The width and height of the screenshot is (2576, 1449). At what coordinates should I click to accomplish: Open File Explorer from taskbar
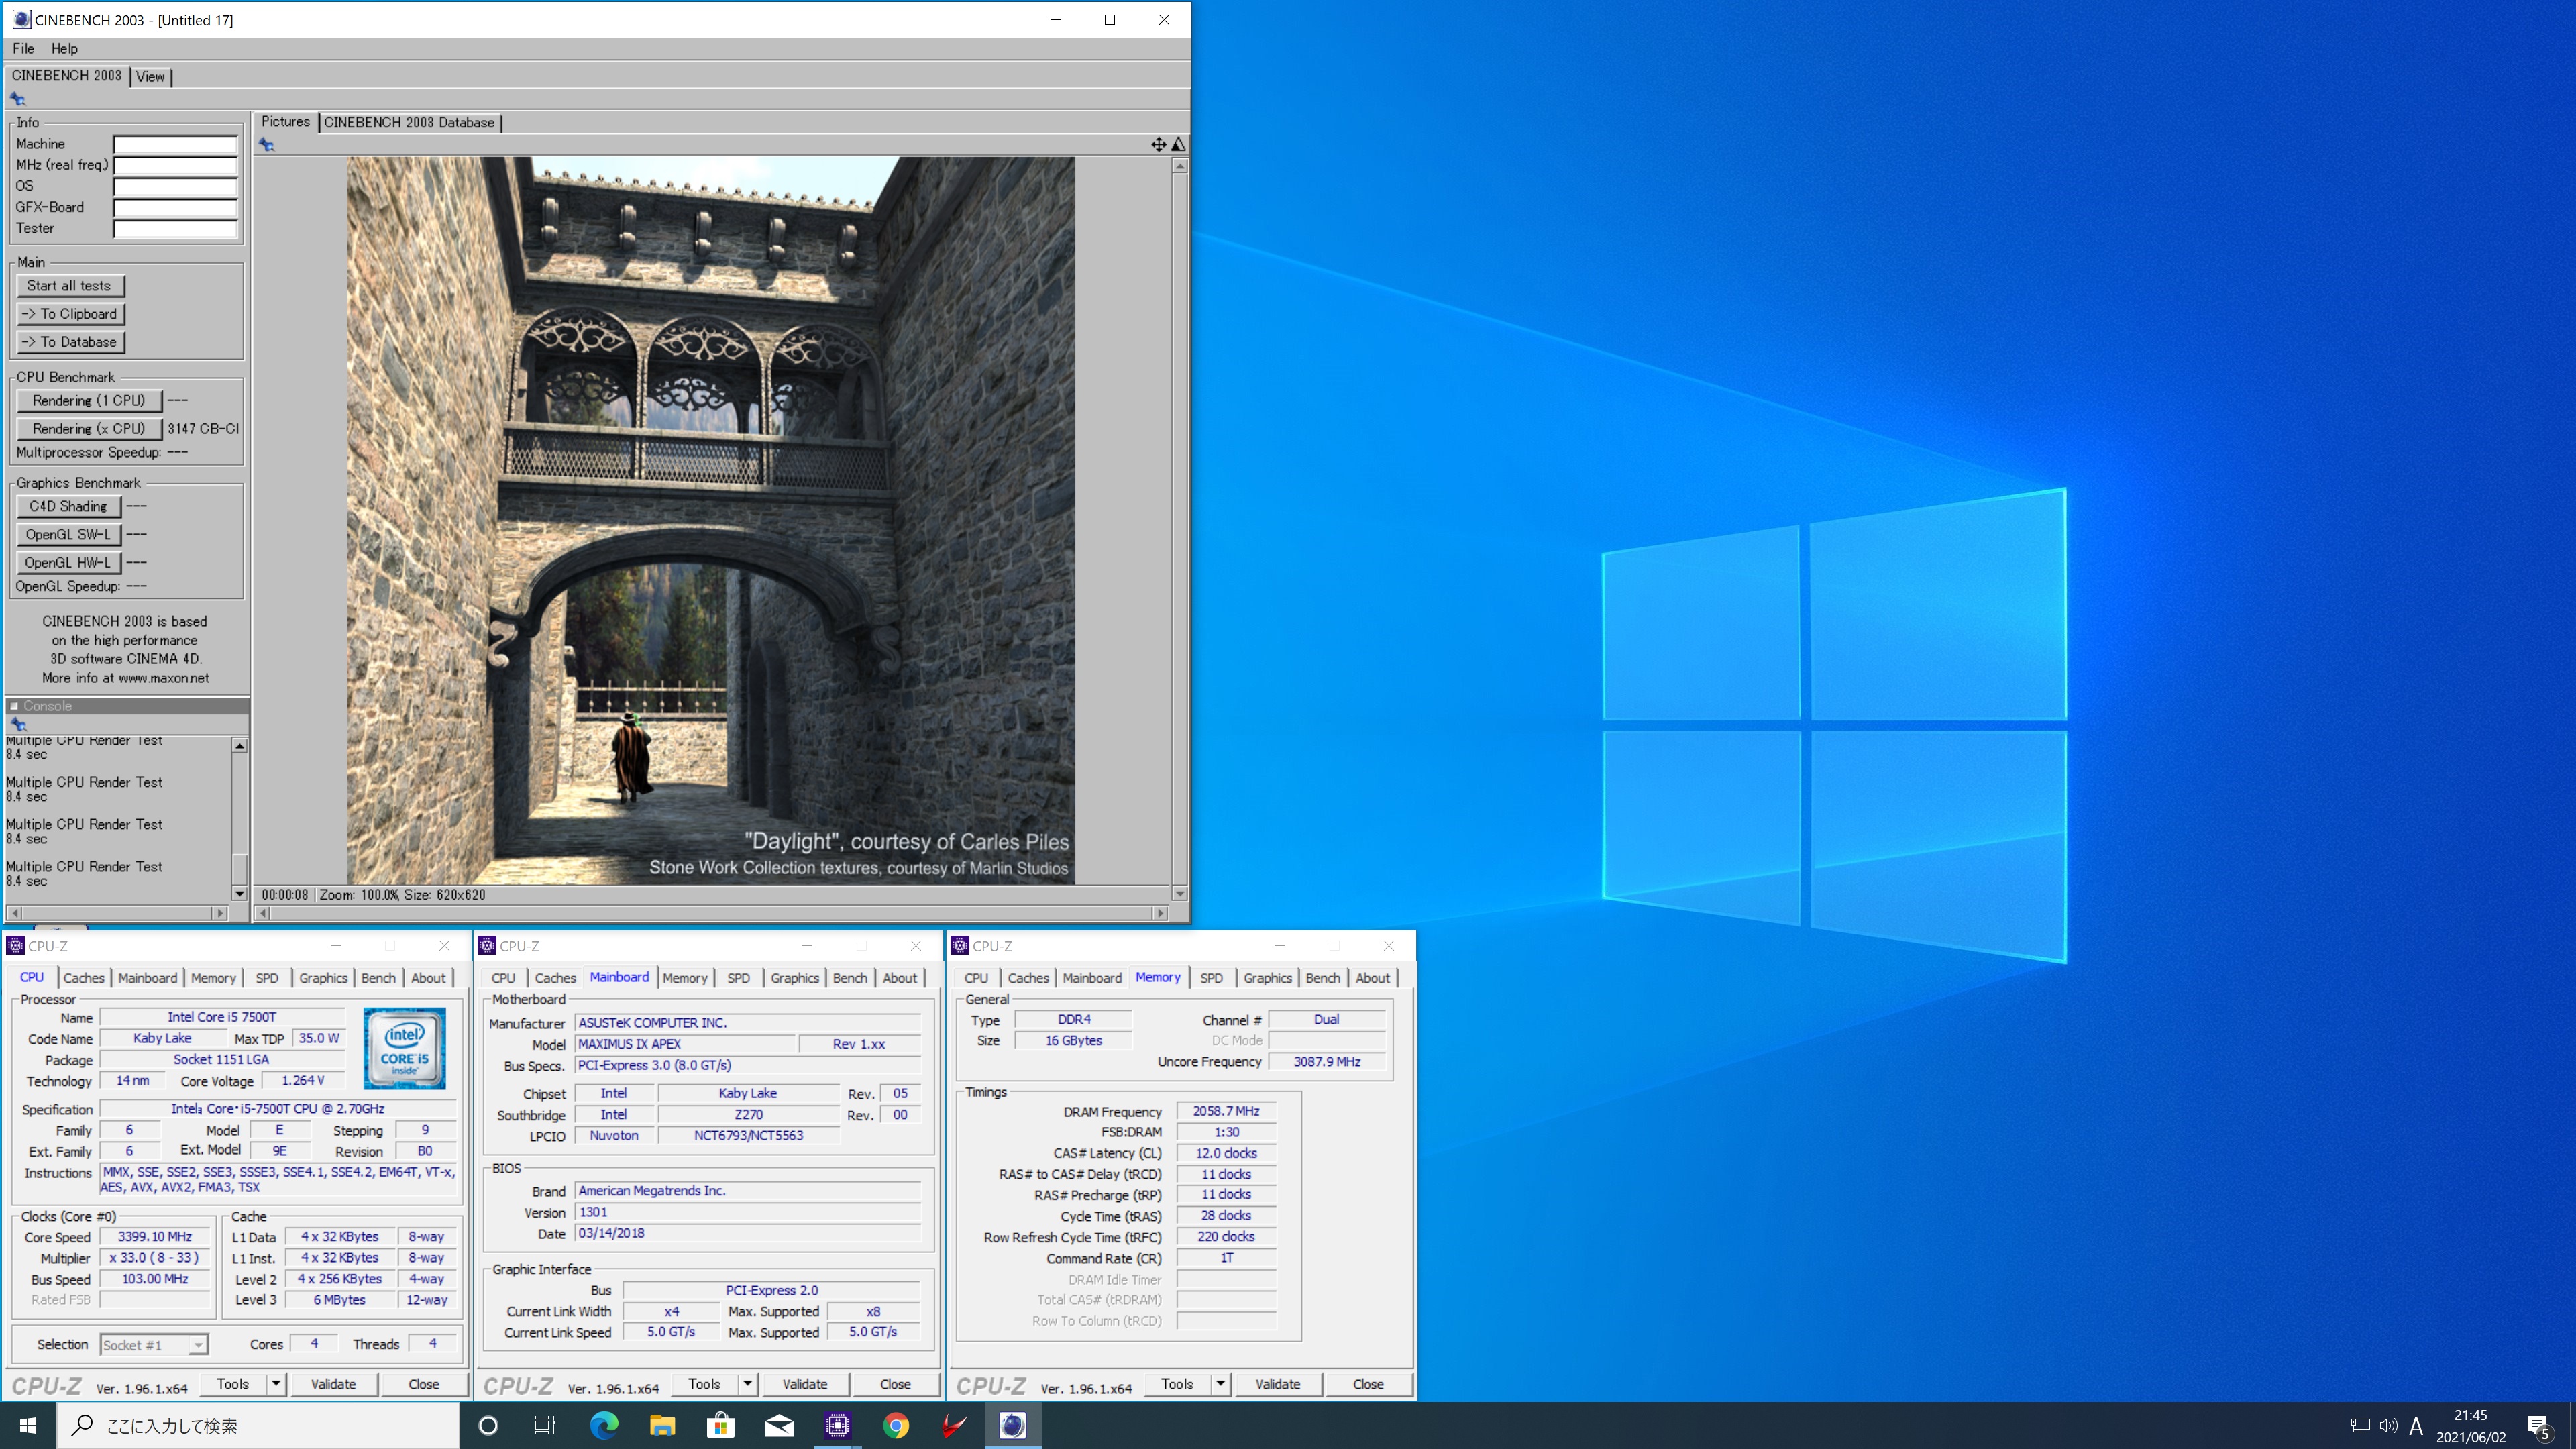tap(662, 1425)
